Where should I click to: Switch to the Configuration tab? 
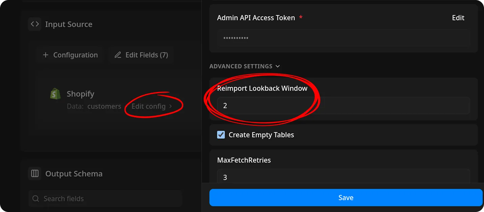(70, 55)
